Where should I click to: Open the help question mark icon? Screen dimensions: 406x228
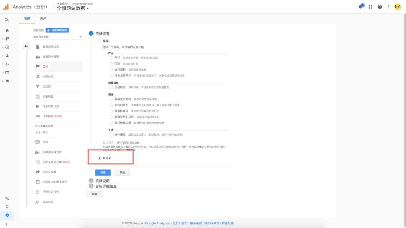click(380, 7)
